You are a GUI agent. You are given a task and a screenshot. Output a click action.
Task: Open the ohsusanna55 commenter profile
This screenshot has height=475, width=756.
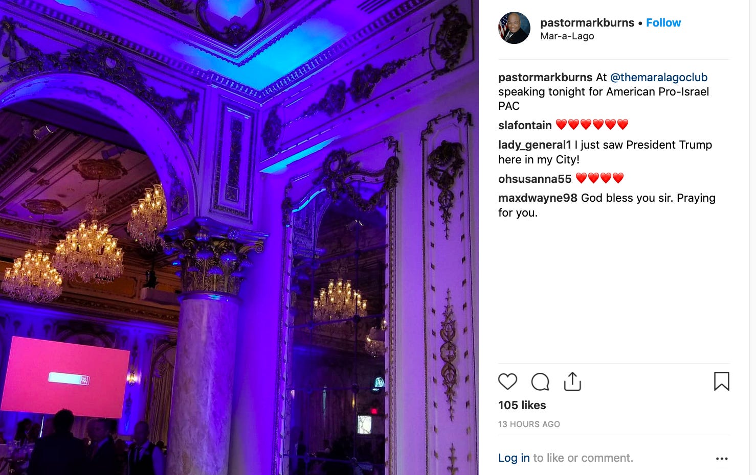535,179
